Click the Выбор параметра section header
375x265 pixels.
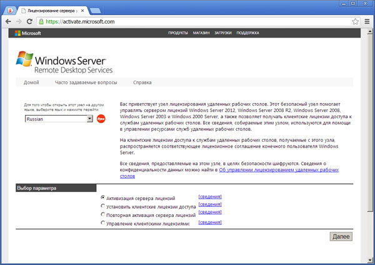(56, 188)
